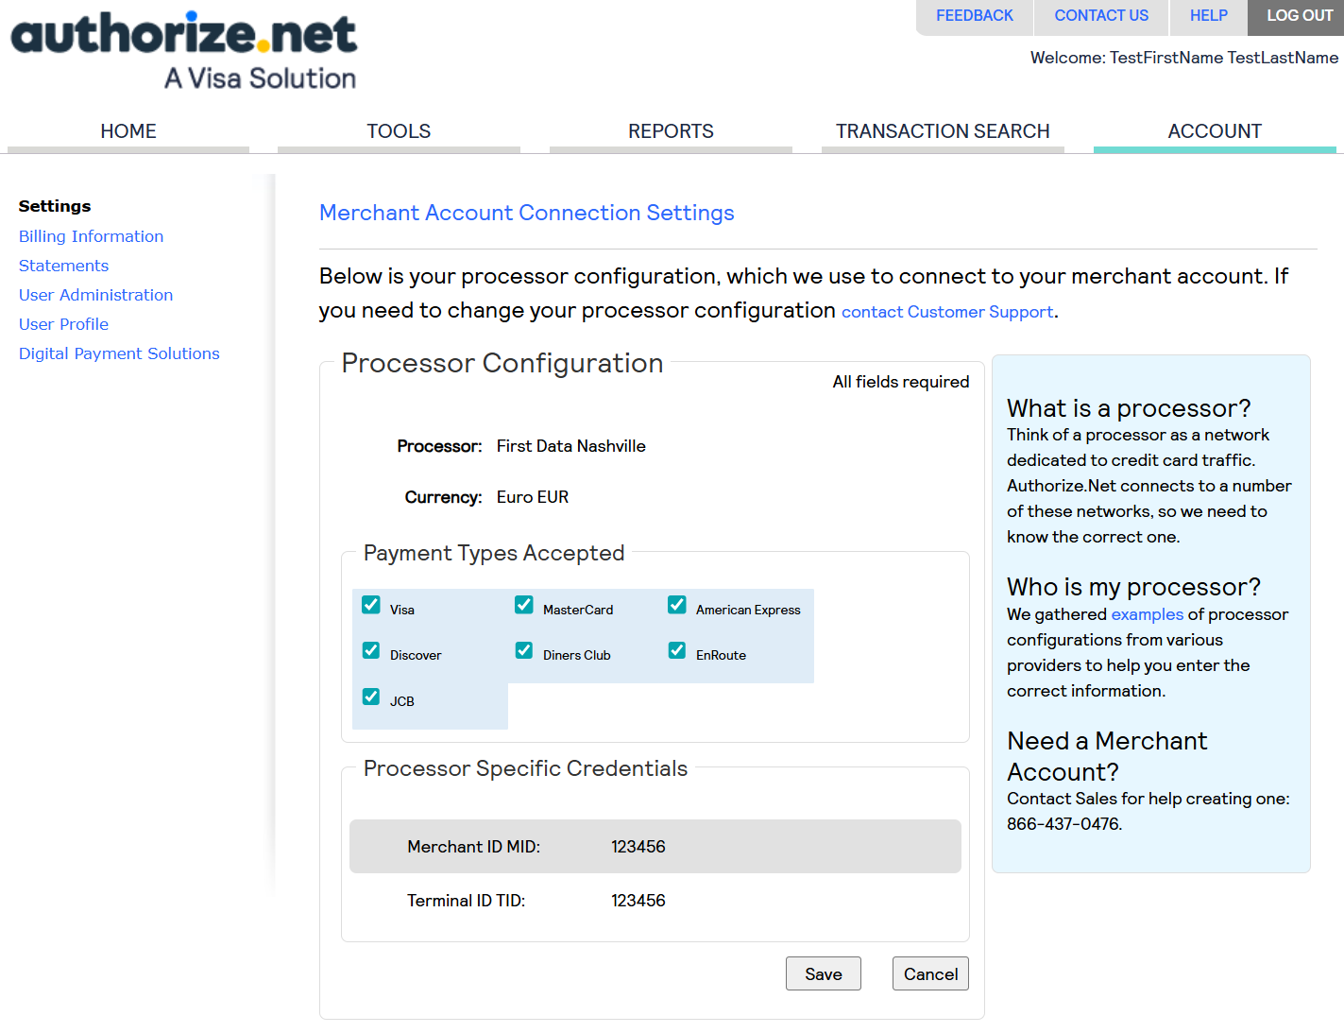This screenshot has width=1344, height=1033.
Task: Click the Euro EUR currency value
Action: pos(533,497)
